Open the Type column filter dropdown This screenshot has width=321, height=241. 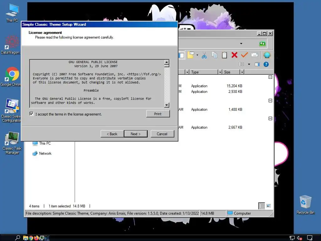[x=220, y=72]
